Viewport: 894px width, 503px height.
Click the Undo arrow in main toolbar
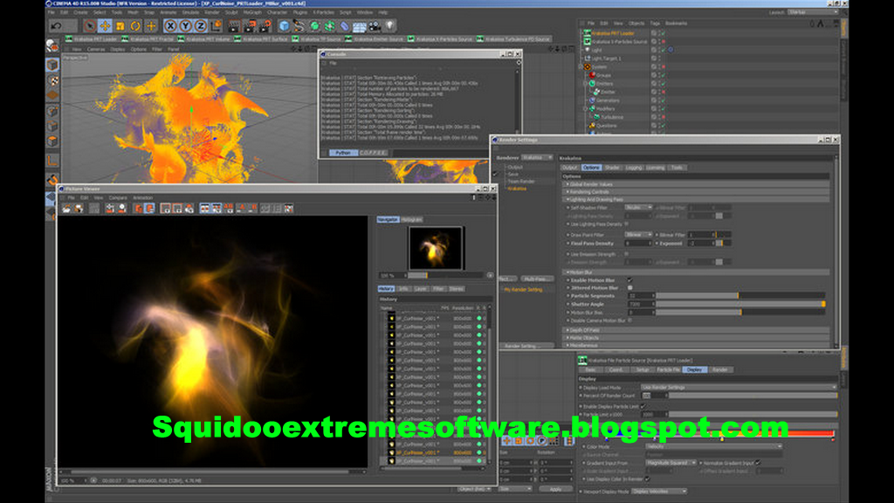(56, 25)
